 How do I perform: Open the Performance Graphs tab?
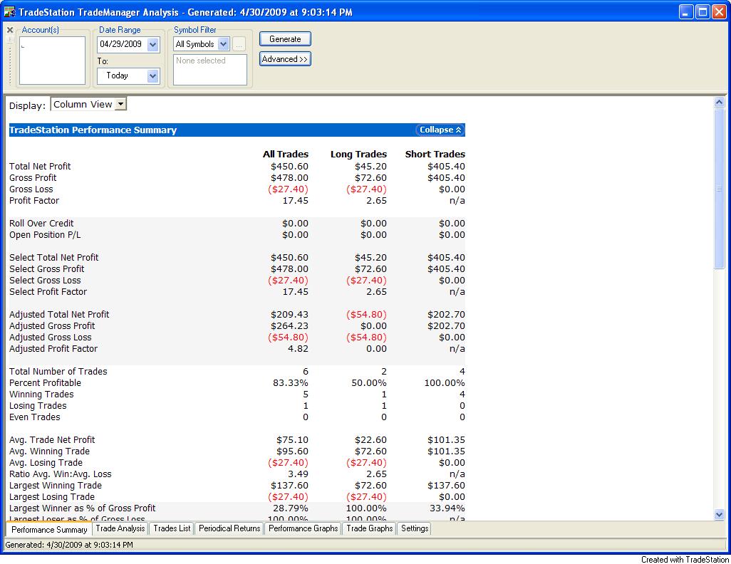point(303,528)
